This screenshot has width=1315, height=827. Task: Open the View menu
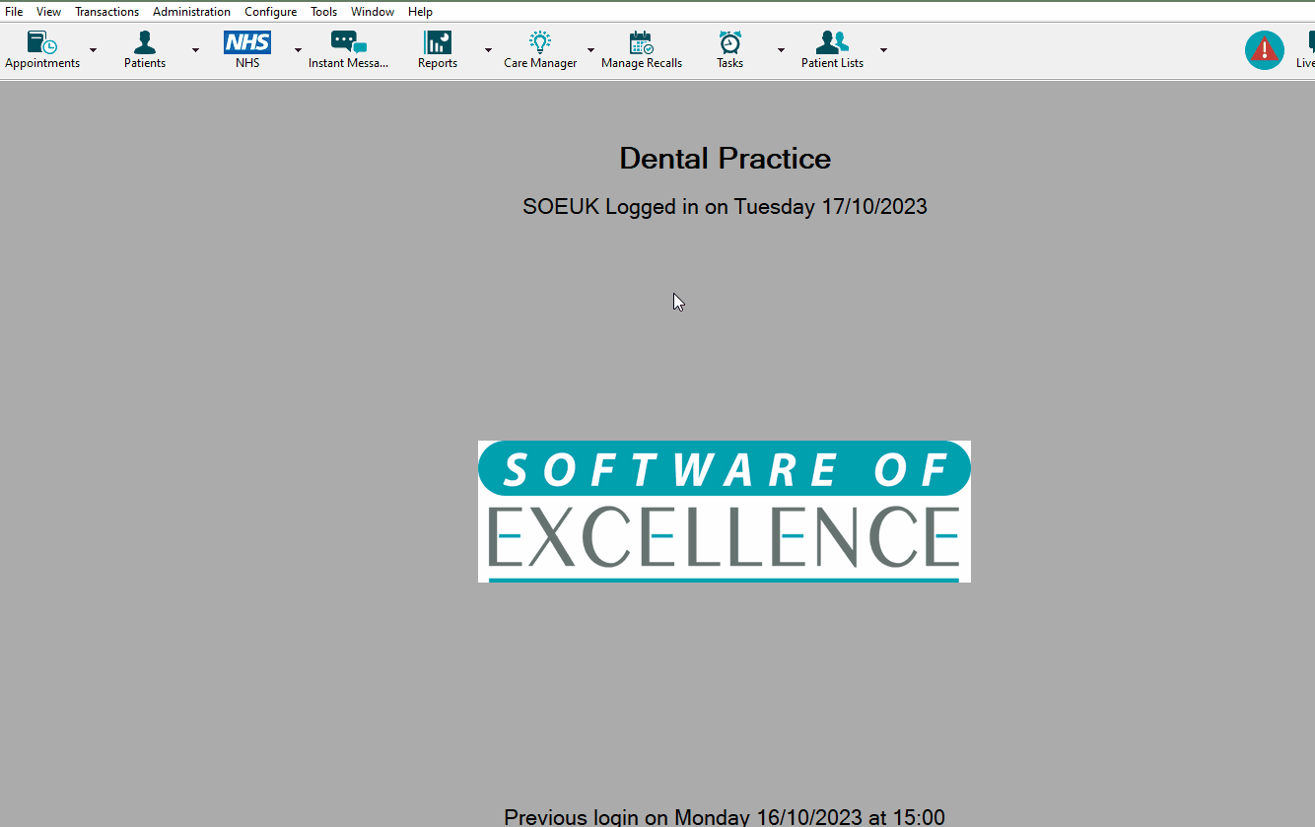[48, 12]
